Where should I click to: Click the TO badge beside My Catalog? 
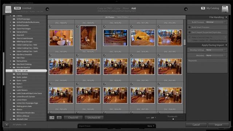coord(203,8)
